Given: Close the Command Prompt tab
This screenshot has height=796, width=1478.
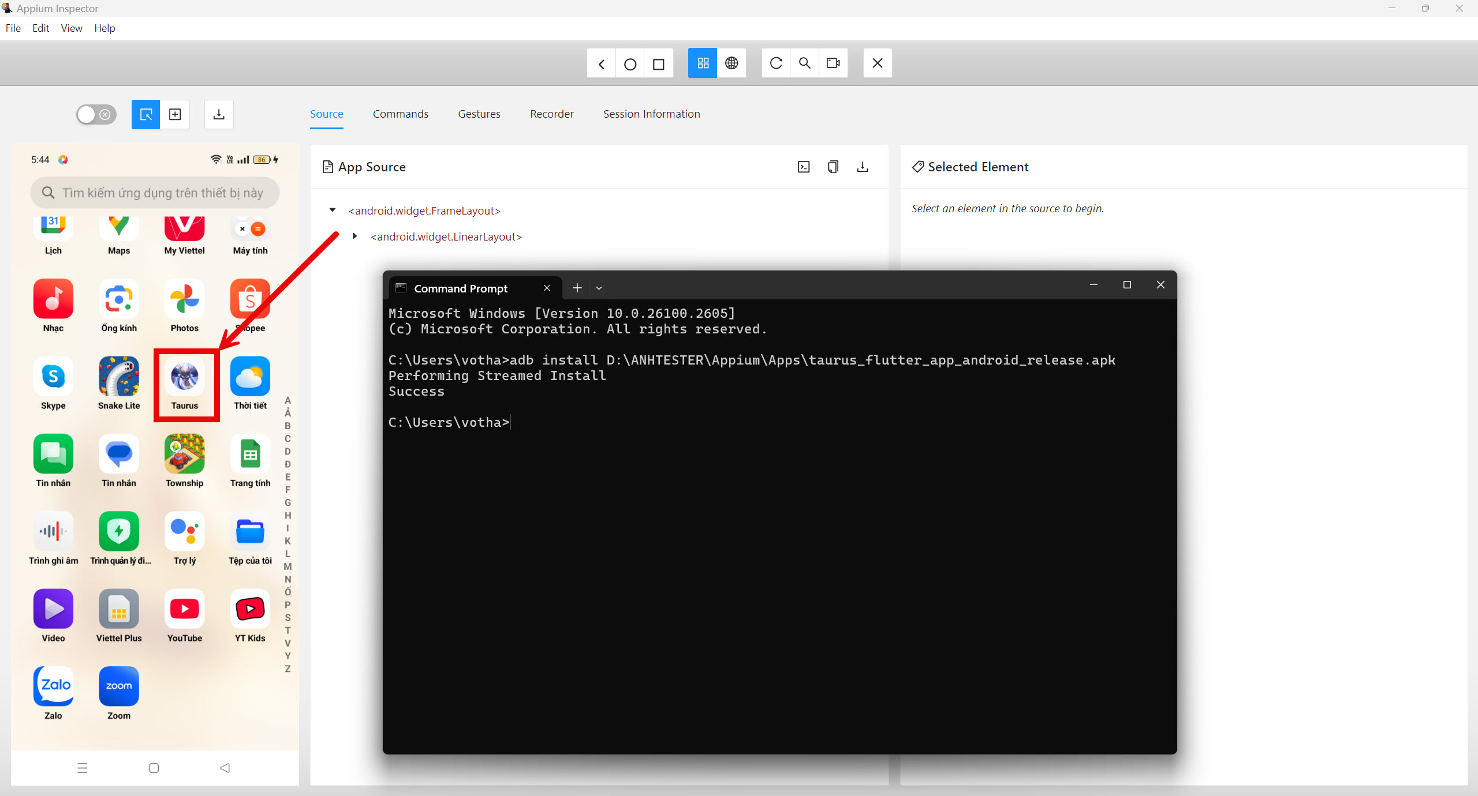Looking at the screenshot, I should point(547,288).
